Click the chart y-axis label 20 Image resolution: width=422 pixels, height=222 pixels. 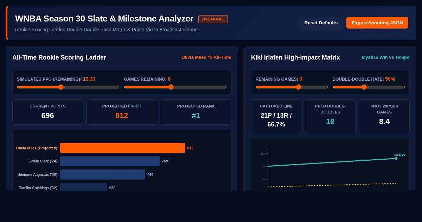pyautogui.click(x=263, y=153)
